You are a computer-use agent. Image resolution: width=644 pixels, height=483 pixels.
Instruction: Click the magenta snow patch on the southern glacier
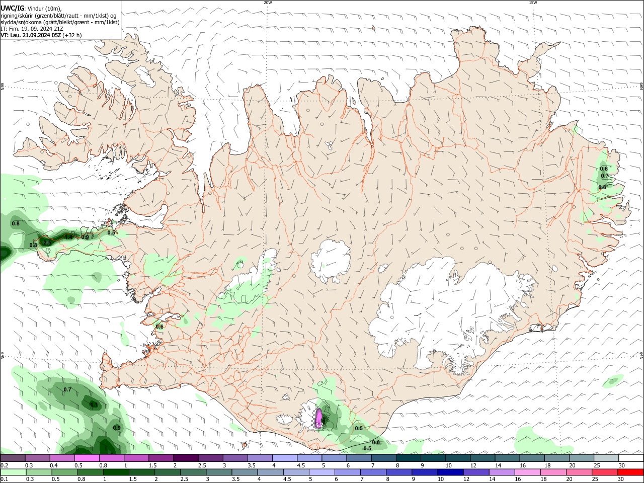pyautogui.click(x=318, y=419)
